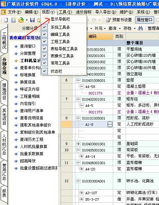Click the orange arrow icon beside 工料机显示
The image size is (159, 205).
coord(16,61)
